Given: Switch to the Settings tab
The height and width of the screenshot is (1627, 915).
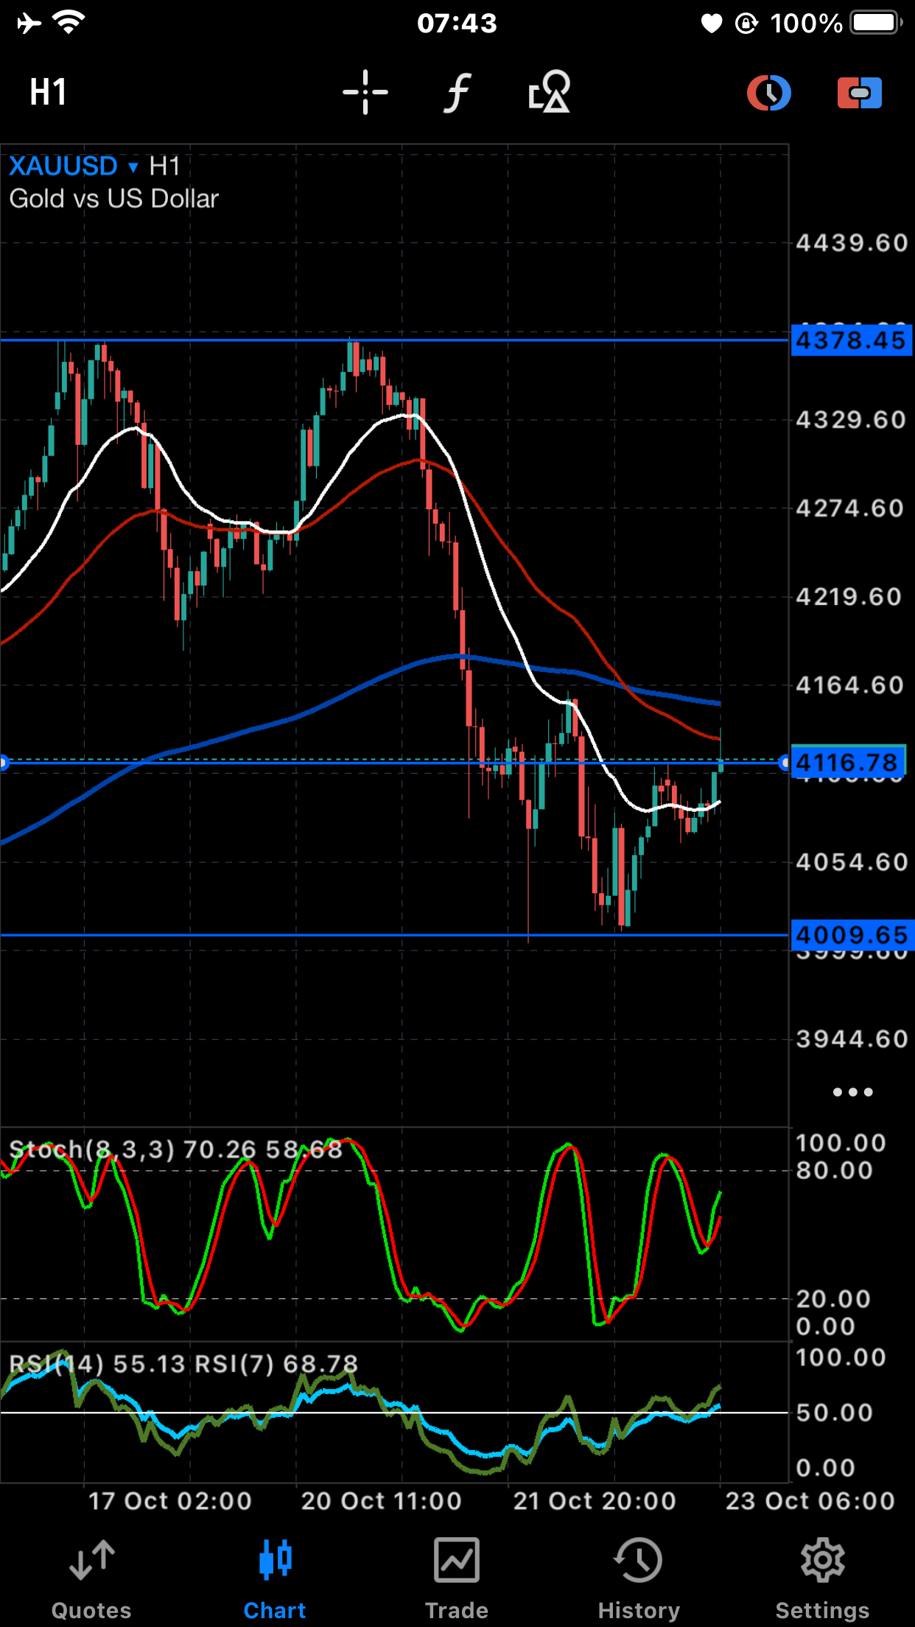Looking at the screenshot, I should pos(822,1578).
